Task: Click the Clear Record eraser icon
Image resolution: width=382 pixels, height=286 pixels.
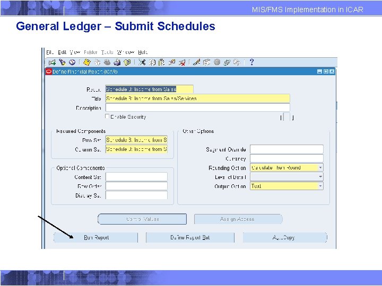Action: (172, 62)
